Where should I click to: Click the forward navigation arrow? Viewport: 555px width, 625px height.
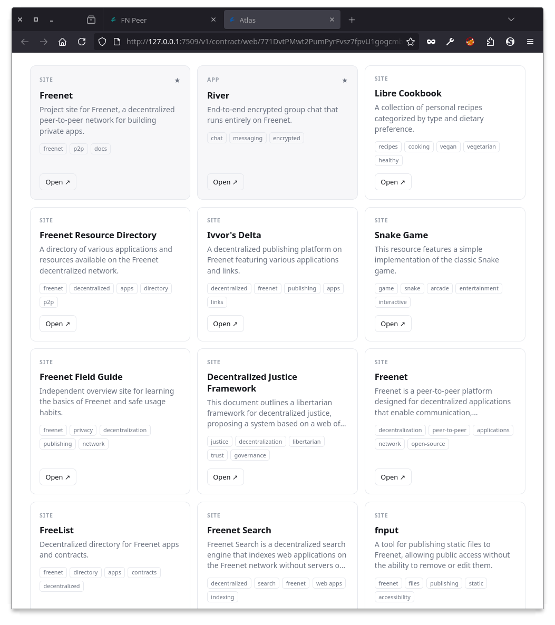click(x=43, y=42)
